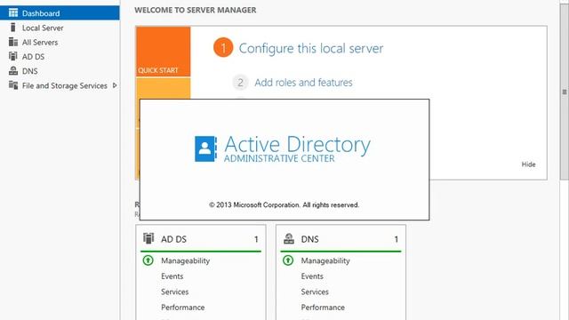Open Dashboard in the navigation pane
569x320 pixels.
[x=60, y=13]
